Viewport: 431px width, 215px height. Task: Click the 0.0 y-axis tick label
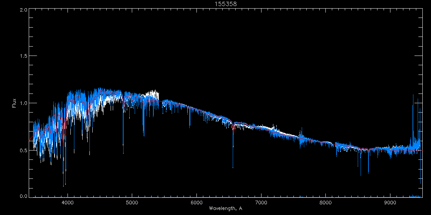coord(24,196)
